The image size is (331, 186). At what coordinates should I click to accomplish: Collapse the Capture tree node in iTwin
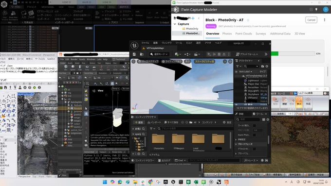click(175, 24)
